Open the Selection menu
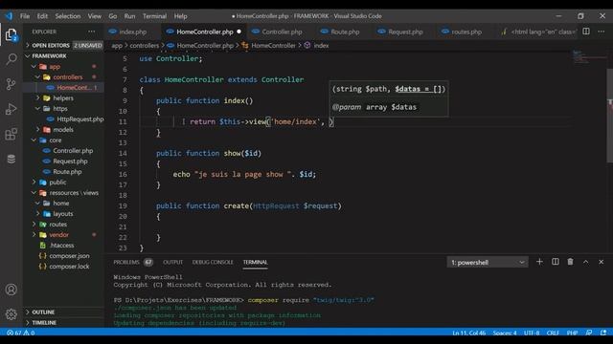 [x=68, y=16]
